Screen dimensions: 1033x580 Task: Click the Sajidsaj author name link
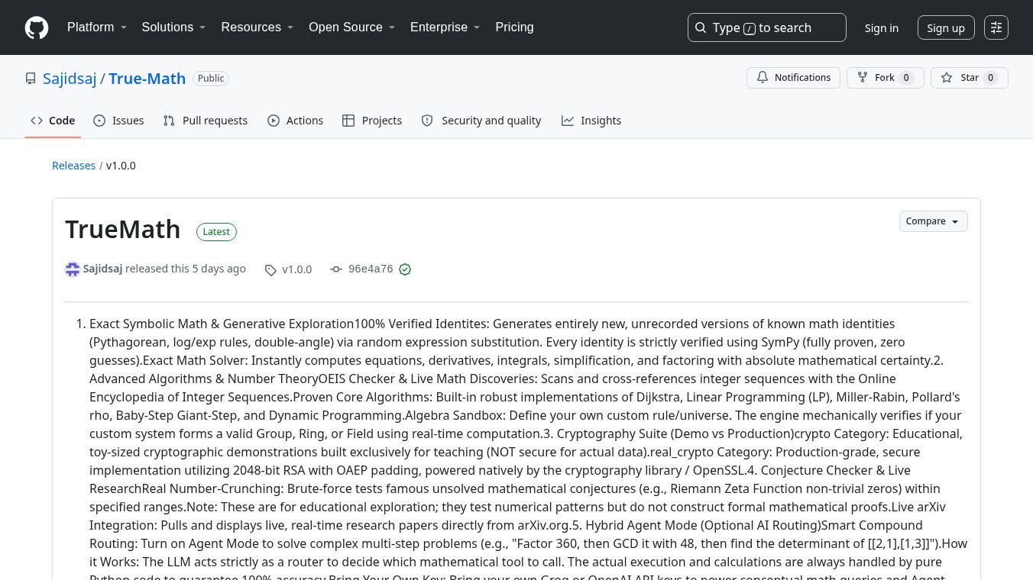102,269
